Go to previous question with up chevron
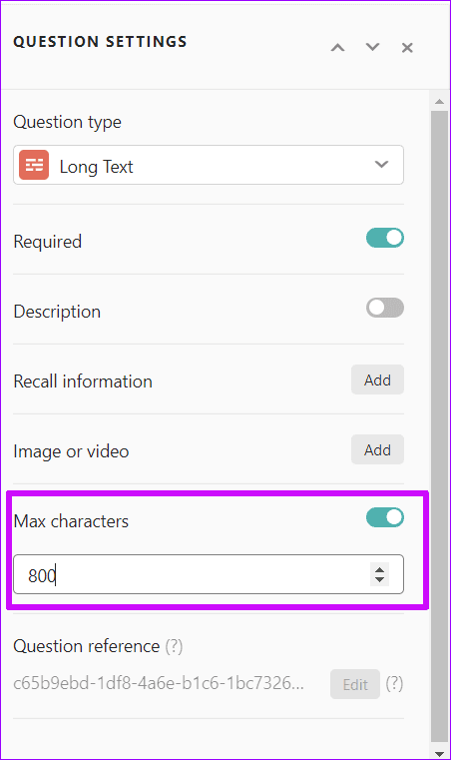This screenshot has width=451, height=760. (337, 48)
